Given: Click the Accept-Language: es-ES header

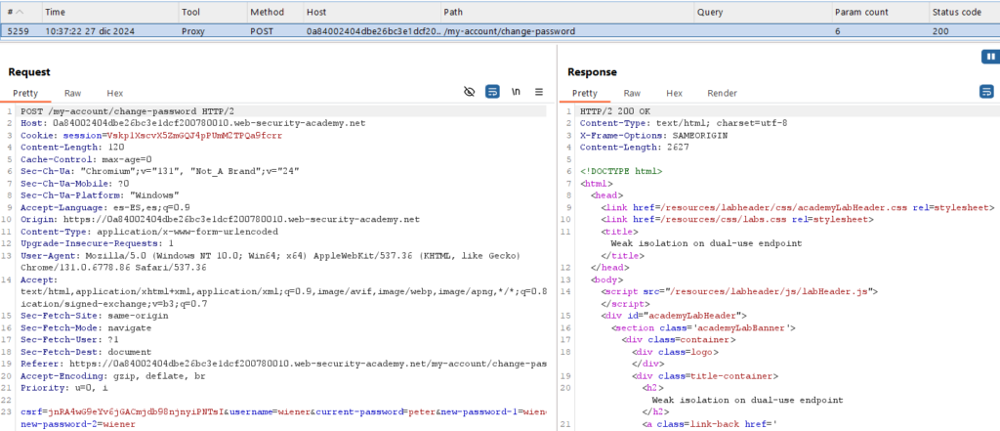Looking at the screenshot, I should tap(105, 207).
